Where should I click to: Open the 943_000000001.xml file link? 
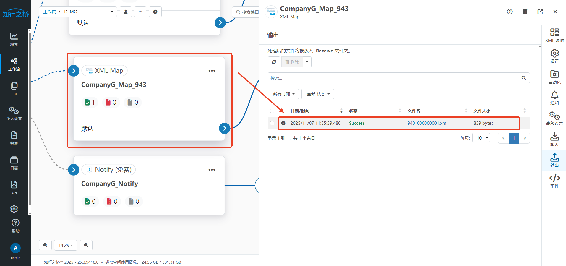click(427, 123)
